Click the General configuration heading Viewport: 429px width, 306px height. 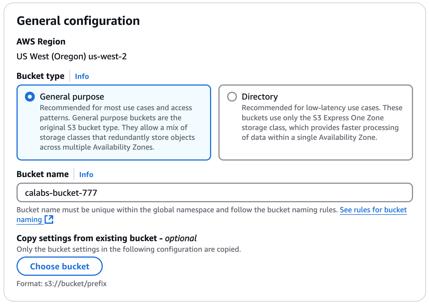click(x=78, y=21)
